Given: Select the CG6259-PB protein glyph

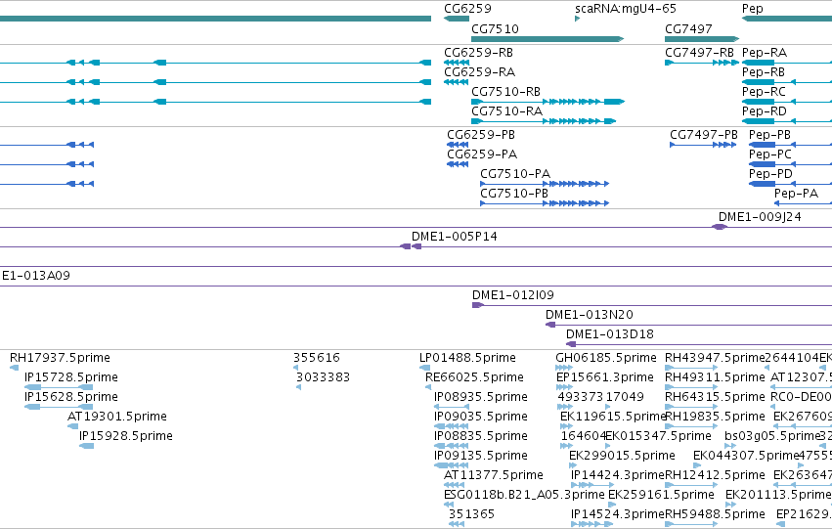Looking at the screenshot, I should (x=458, y=145).
